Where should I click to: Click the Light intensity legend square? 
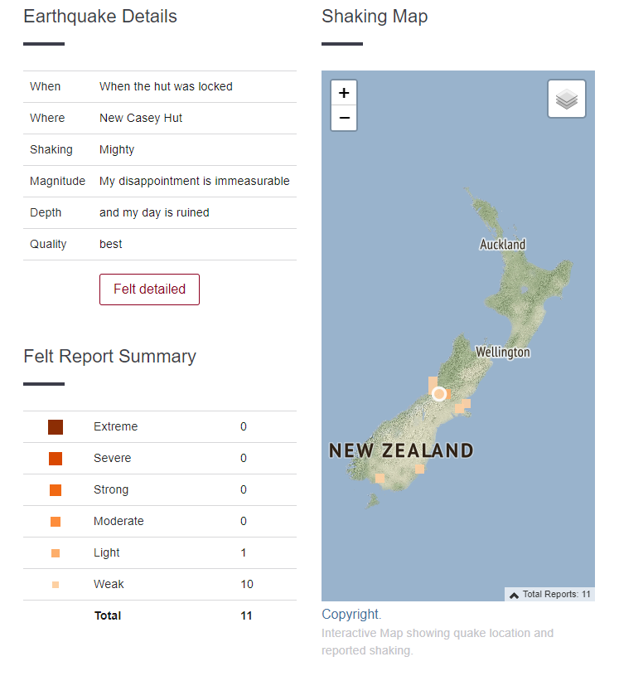pyautogui.click(x=56, y=553)
